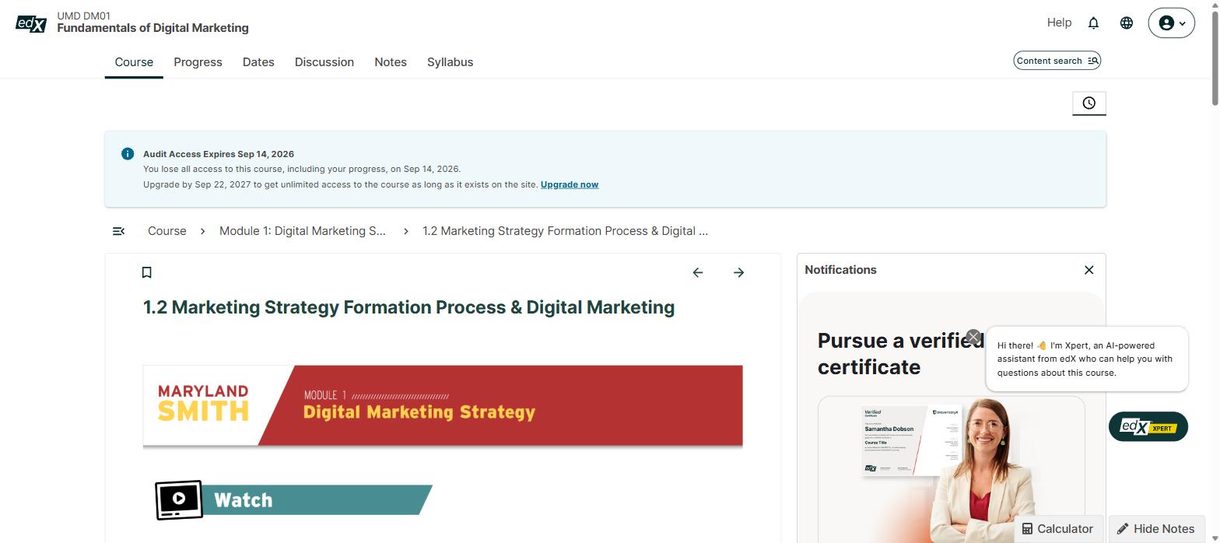Open the user account menu
Viewport: 1220px width, 543px height.
(x=1171, y=23)
